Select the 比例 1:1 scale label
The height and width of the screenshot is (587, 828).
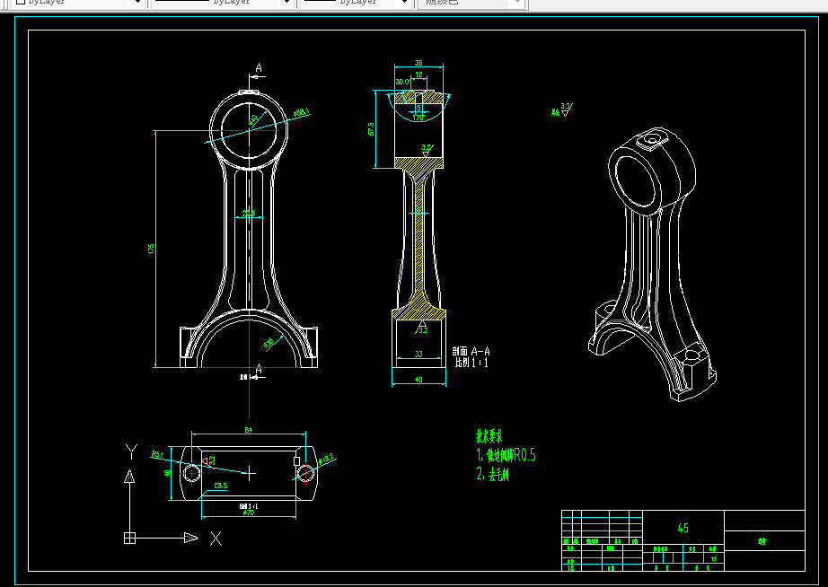(x=471, y=363)
